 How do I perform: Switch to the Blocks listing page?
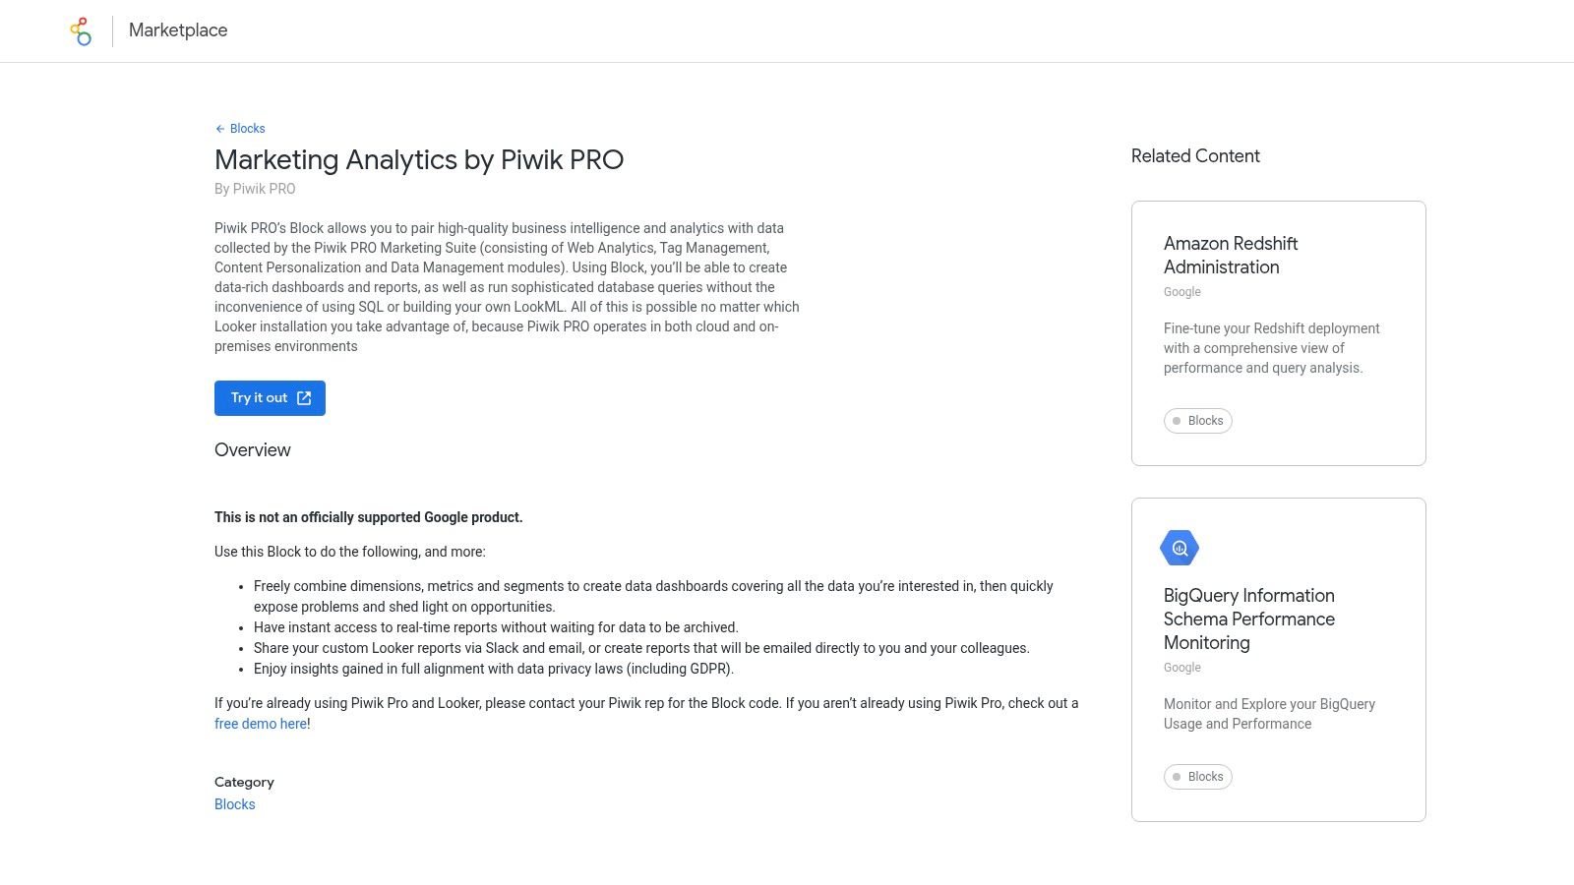(x=247, y=128)
